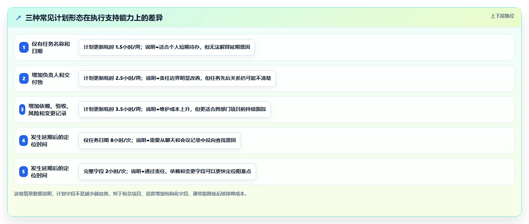Click the 发生延期后的定位时间 label in row 5
The height and width of the screenshot is (224, 529).
pyautogui.click(x=50, y=172)
